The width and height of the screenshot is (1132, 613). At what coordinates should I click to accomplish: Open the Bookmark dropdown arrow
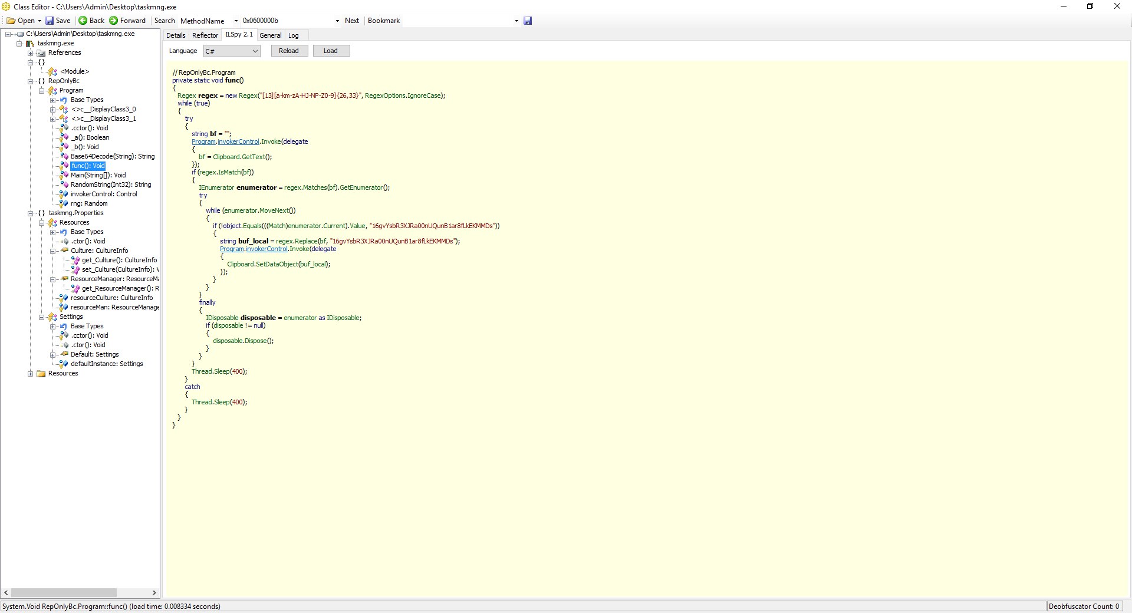pyautogui.click(x=516, y=21)
